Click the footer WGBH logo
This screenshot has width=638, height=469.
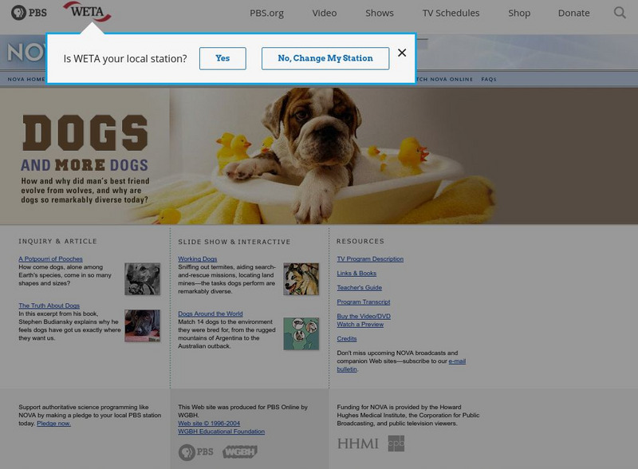240,451
